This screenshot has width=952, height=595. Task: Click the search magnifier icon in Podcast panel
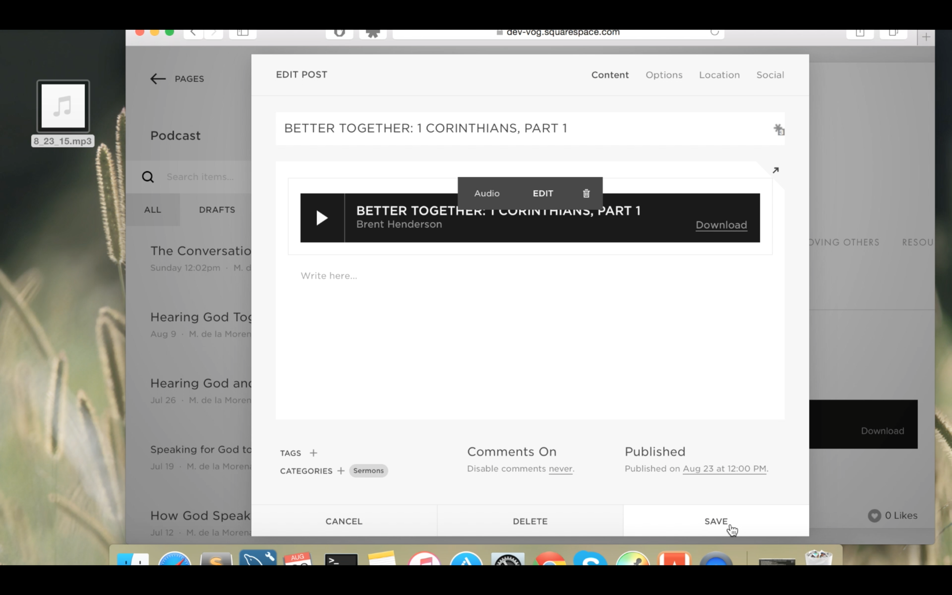tap(148, 177)
